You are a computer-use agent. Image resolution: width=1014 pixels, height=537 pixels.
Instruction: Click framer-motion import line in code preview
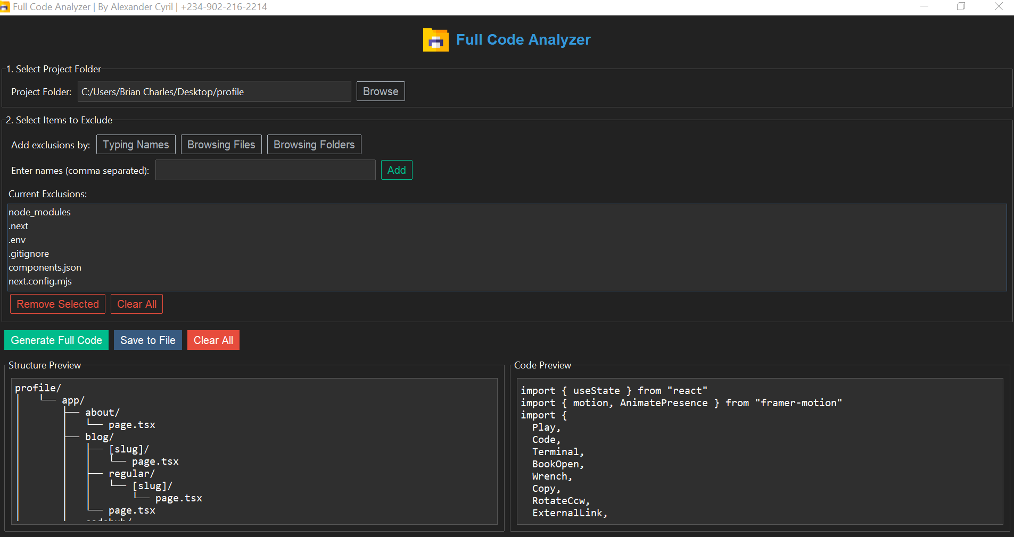(x=681, y=403)
